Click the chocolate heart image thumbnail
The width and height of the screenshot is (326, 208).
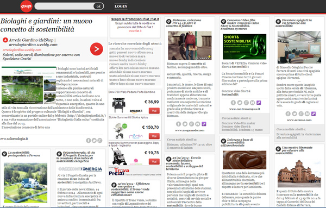click(244, 160)
